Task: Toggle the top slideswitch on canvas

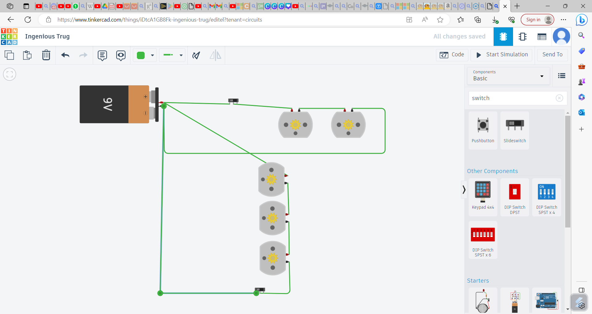Action: point(233,101)
